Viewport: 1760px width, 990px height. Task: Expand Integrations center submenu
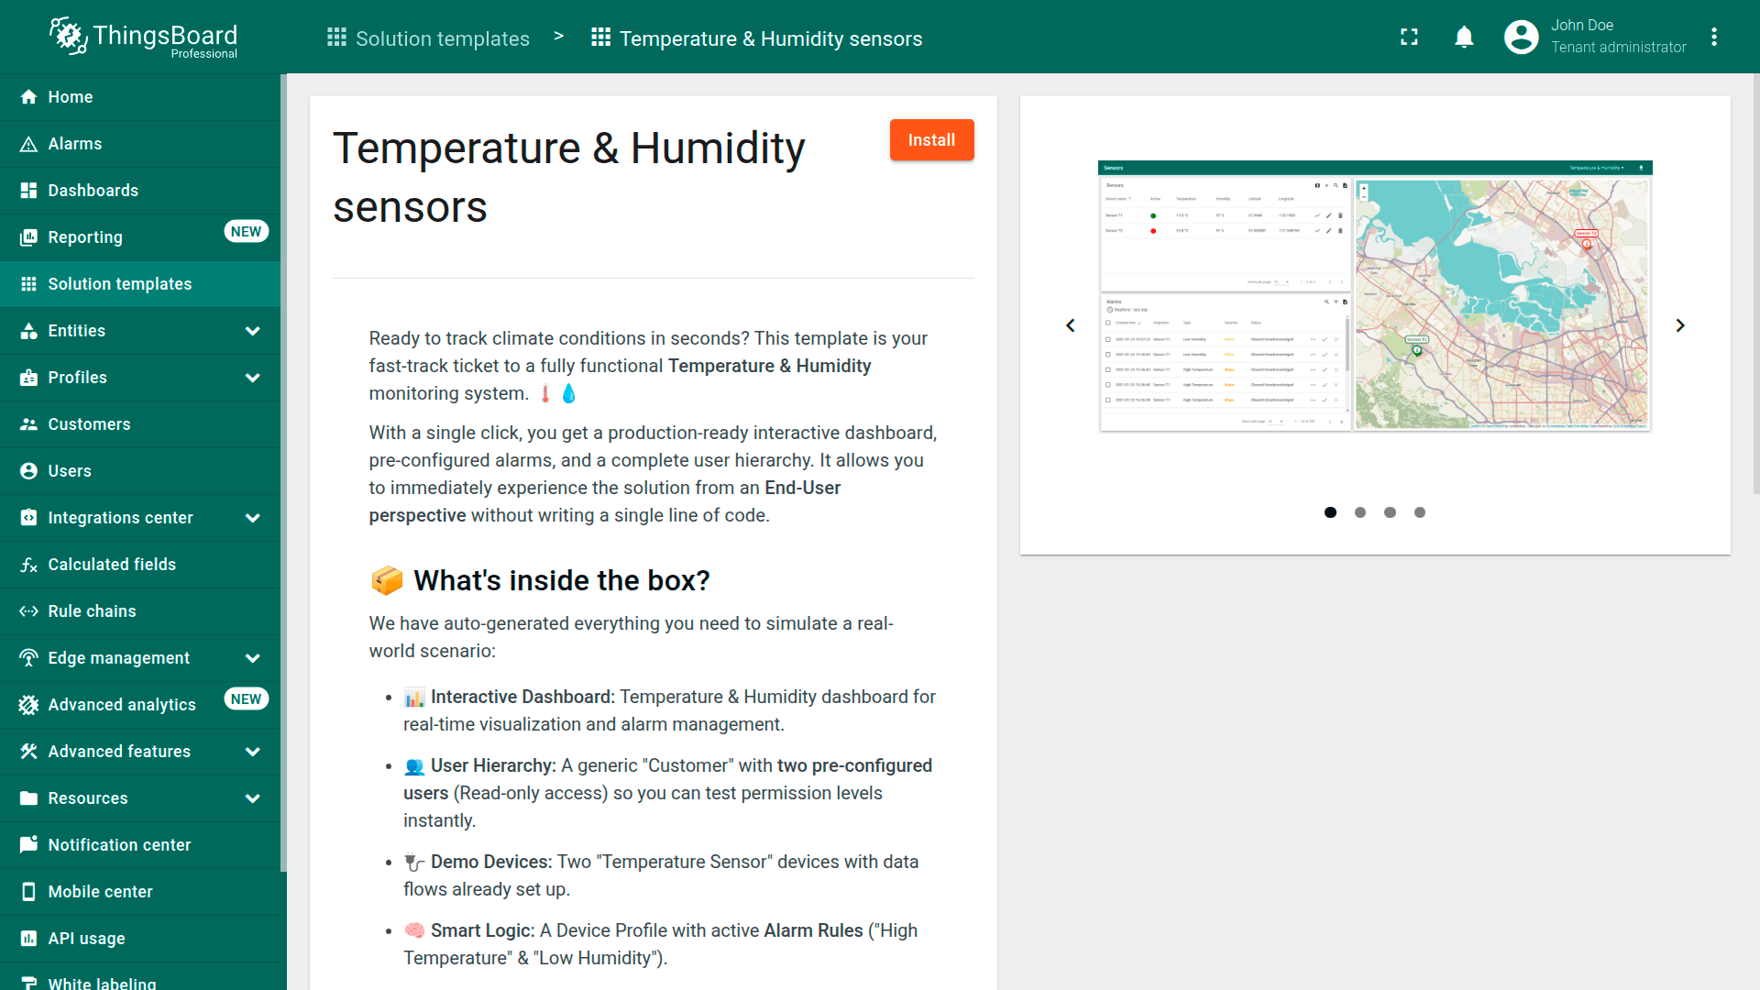tap(252, 518)
